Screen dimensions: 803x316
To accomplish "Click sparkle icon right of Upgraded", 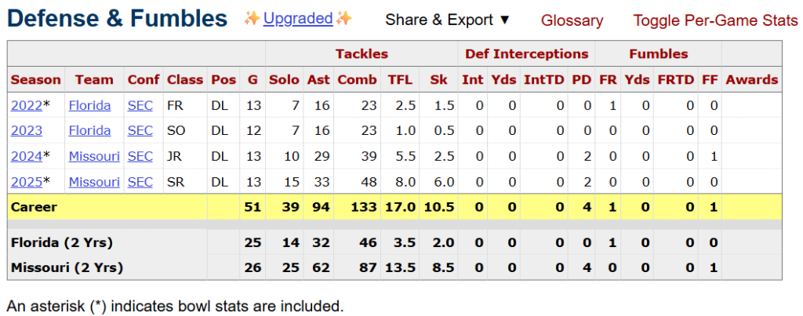I will pyautogui.click(x=344, y=18).
